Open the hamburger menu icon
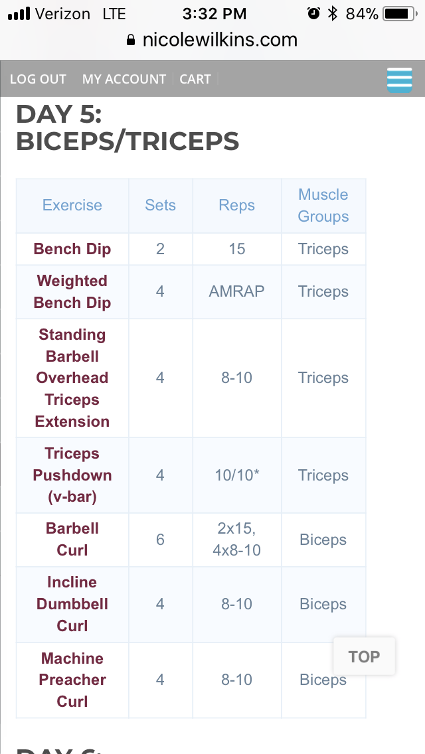 click(x=399, y=80)
